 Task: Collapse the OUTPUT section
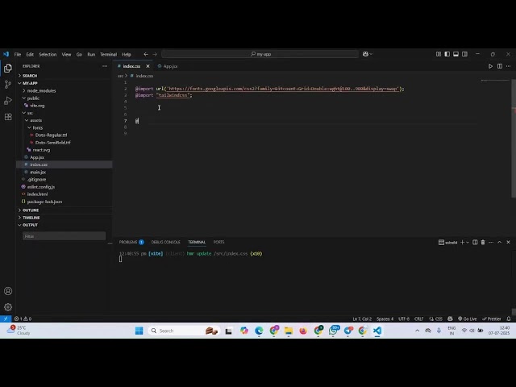64,225
